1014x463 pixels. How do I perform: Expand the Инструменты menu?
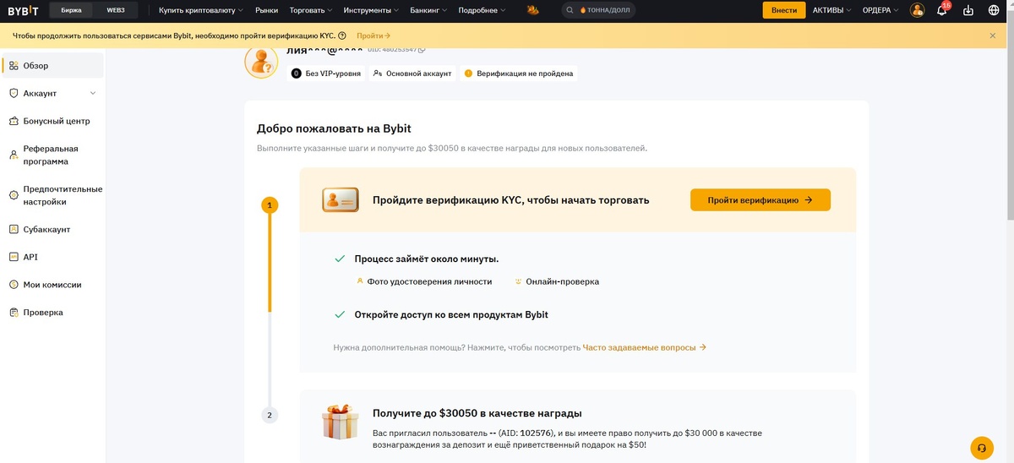tap(373, 10)
